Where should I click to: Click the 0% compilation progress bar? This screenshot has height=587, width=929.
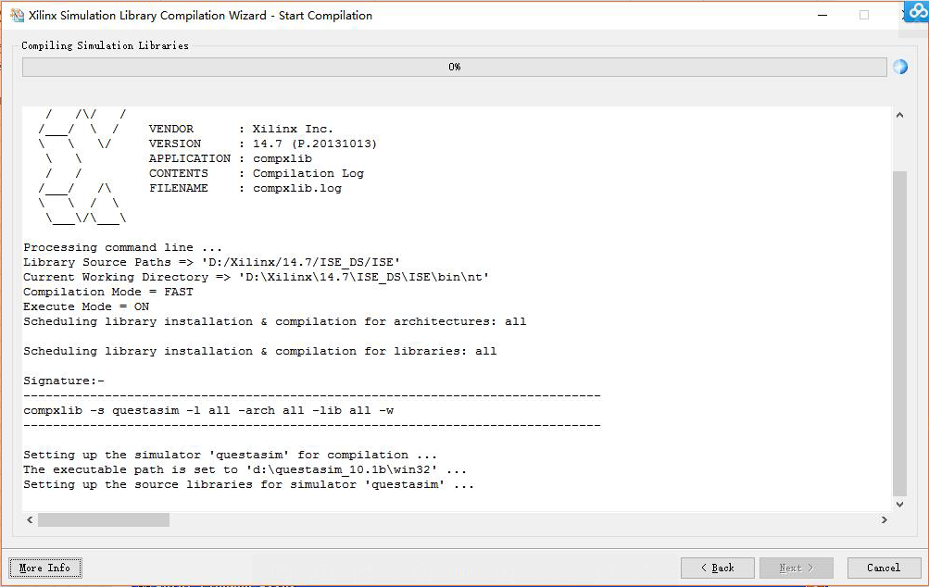[x=455, y=67]
